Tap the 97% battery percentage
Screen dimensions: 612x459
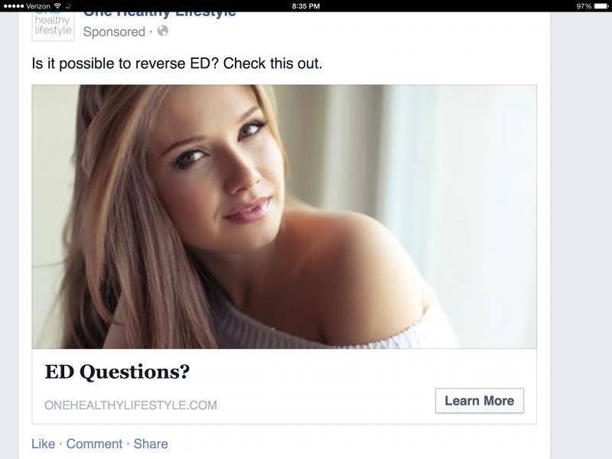[584, 6]
